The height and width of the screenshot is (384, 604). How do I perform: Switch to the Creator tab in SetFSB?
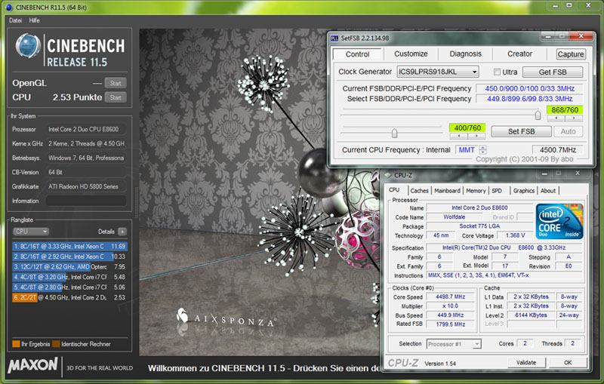(519, 54)
